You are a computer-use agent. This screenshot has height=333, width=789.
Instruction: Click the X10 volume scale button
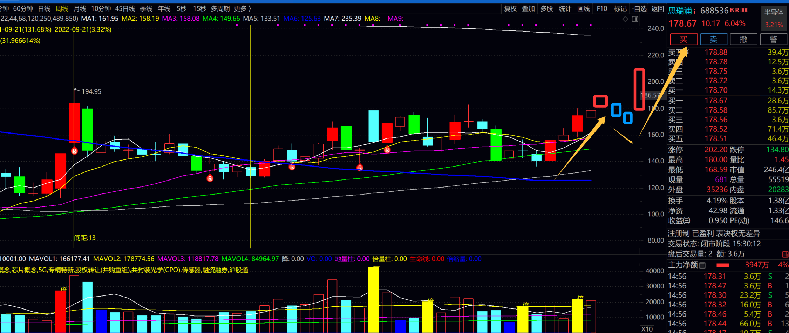pyautogui.click(x=647, y=329)
